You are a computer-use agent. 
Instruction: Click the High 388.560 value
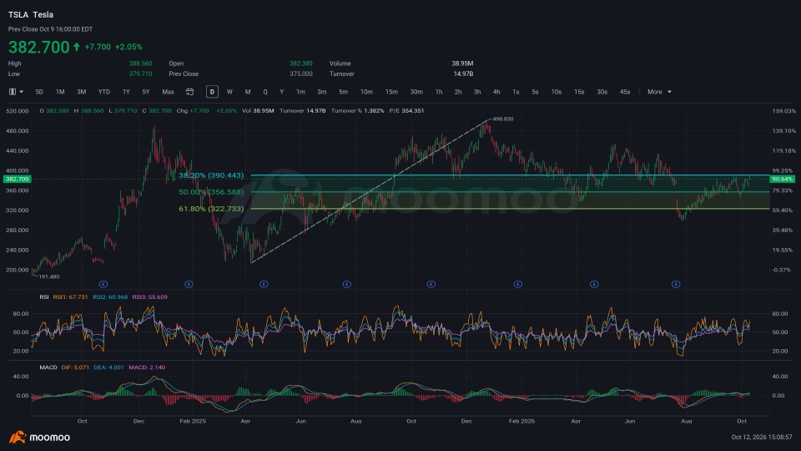140,63
